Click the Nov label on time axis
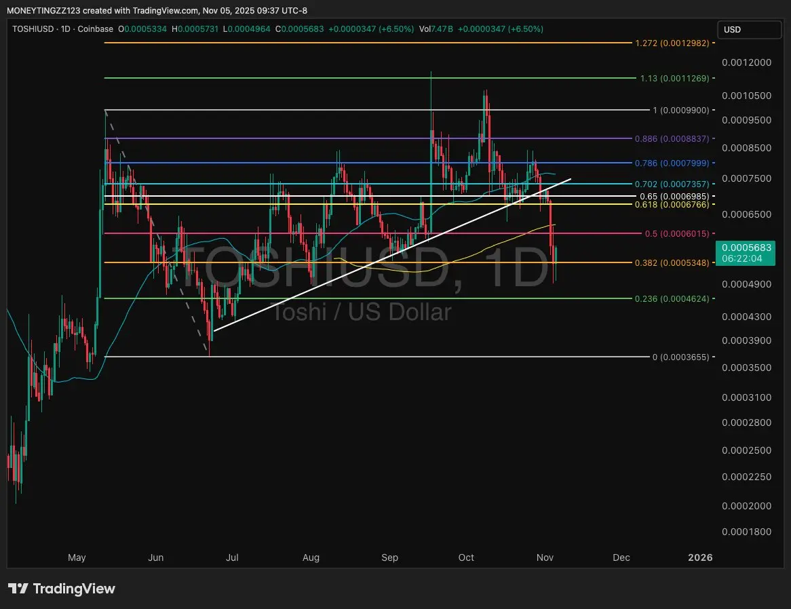This screenshot has width=791, height=609. [545, 557]
